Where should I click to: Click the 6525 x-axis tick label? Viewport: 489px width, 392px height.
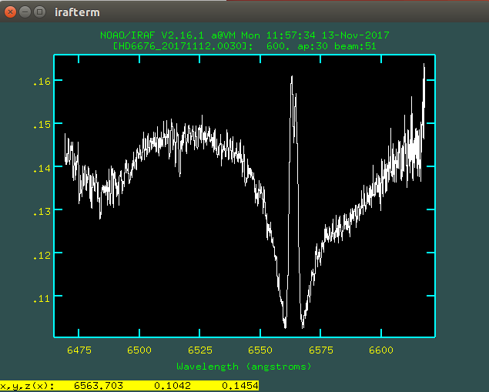tap(200, 350)
